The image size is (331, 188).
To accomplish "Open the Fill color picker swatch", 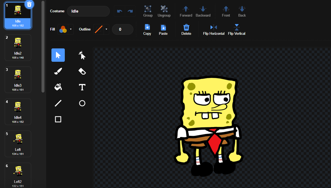I will (63, 29).
